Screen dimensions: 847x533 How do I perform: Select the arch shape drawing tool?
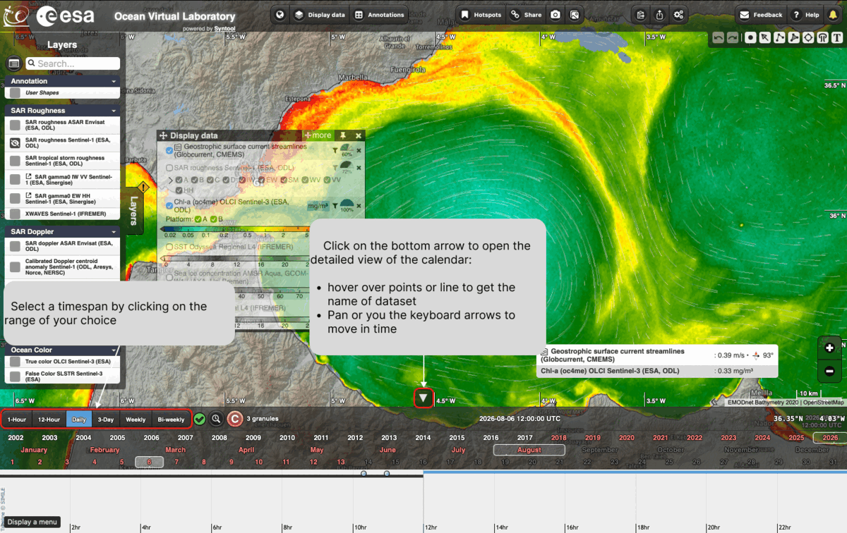[822, 38]
